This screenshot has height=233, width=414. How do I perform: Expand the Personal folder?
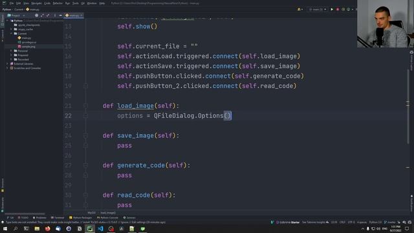[x=12, y=50]
